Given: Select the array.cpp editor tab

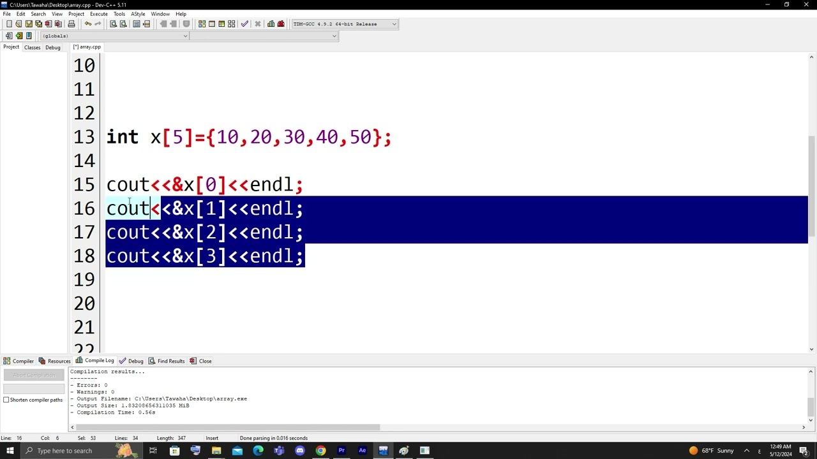Looking at the screenshot, I should (x=87, y=47).
